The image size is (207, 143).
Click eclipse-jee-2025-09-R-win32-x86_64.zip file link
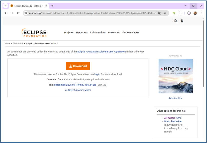(x=75, y=85)
